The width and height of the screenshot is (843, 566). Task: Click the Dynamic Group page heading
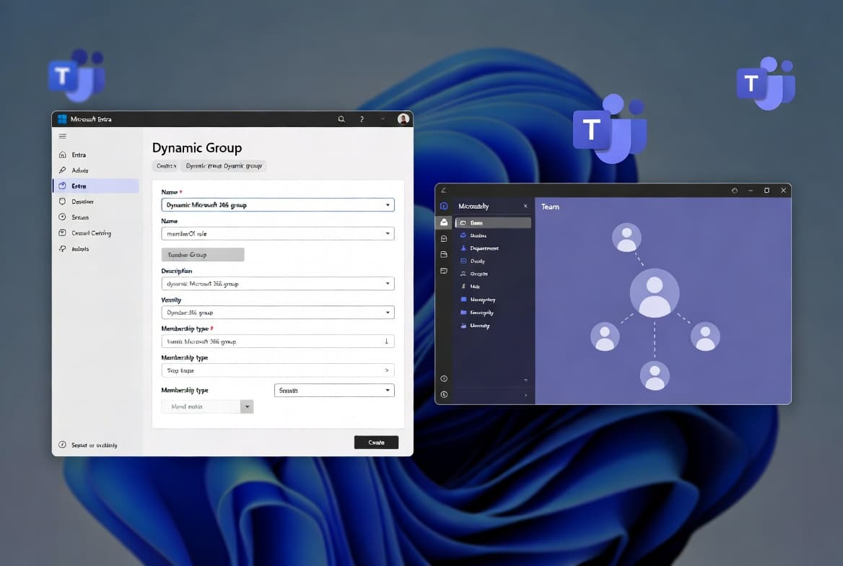click(x=197, y=147)
